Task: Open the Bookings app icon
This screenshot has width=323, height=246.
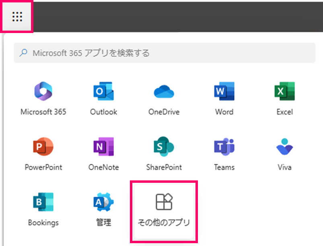Action: tap(43, 202)
